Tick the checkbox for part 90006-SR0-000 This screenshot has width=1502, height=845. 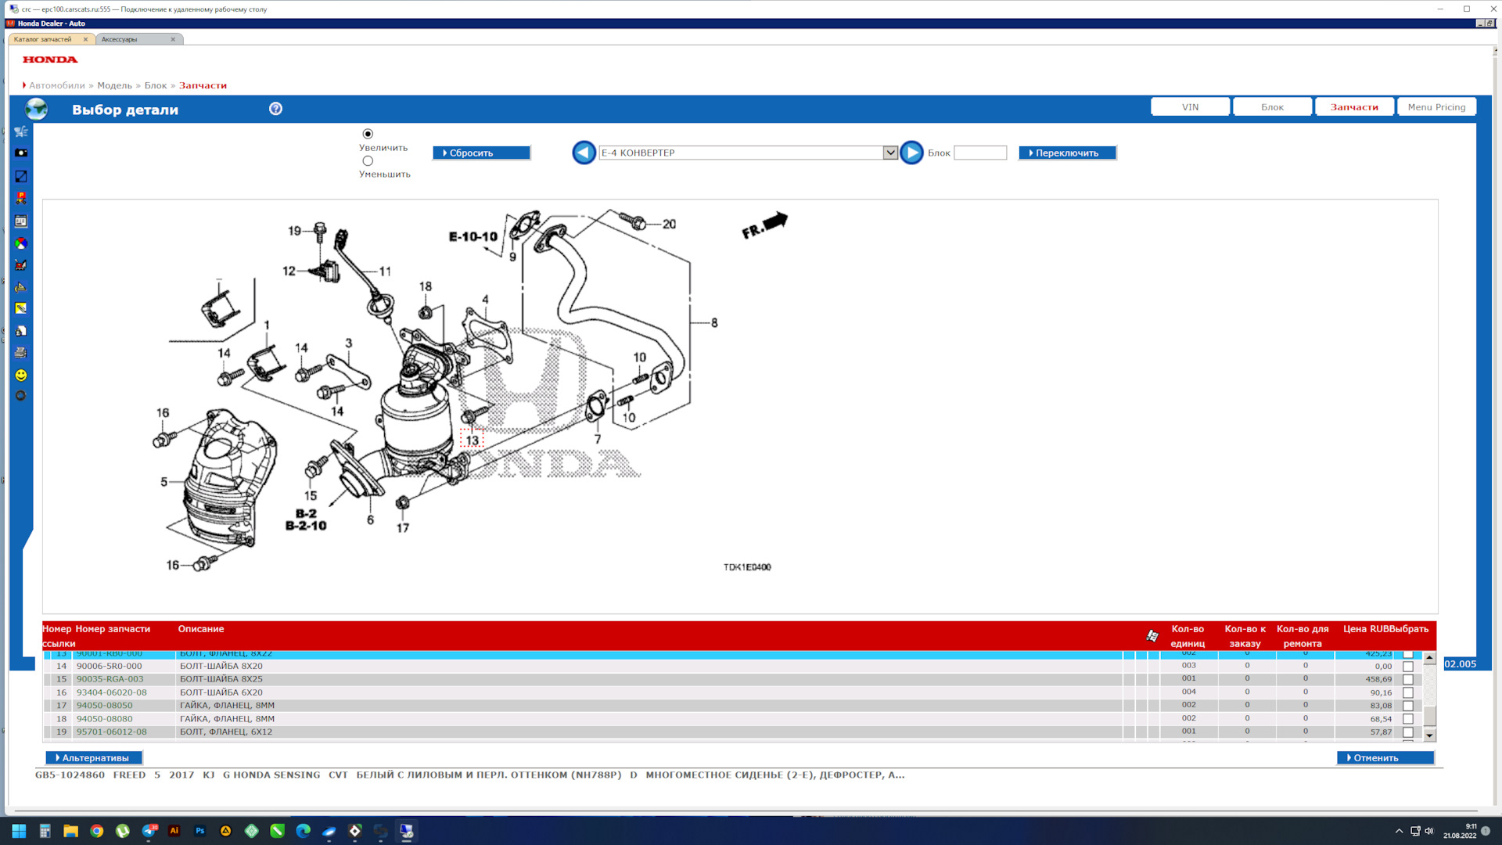[1408, 667]
